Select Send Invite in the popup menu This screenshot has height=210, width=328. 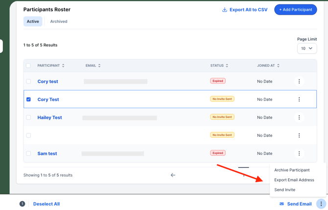pyautogui.click(x=285, y=190)
